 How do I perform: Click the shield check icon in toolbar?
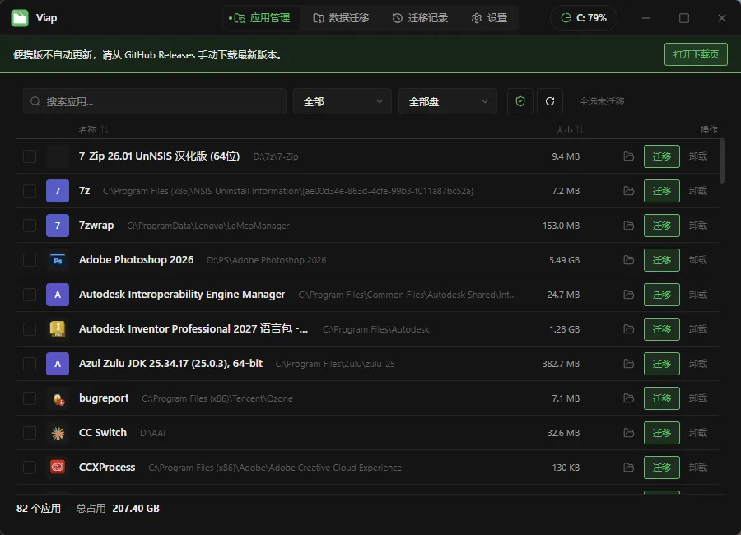pos(520,101)
